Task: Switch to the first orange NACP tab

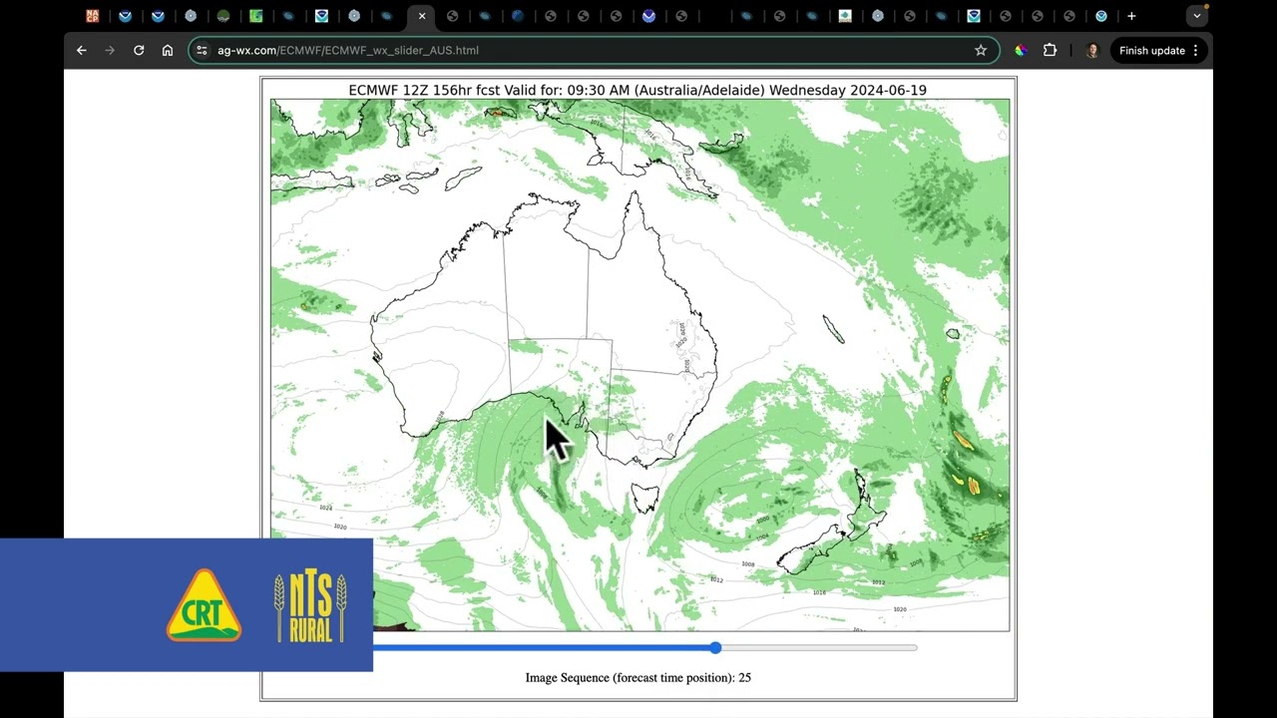Action: 93,16
